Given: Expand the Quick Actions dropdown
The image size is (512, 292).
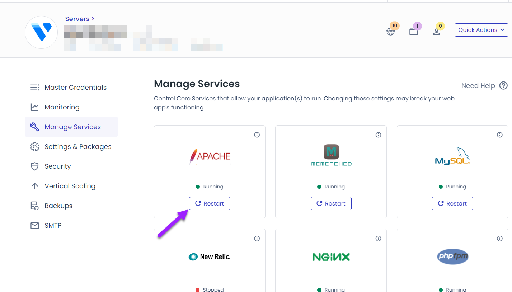Looking at the screenshot, I should [x=481, y=30].
